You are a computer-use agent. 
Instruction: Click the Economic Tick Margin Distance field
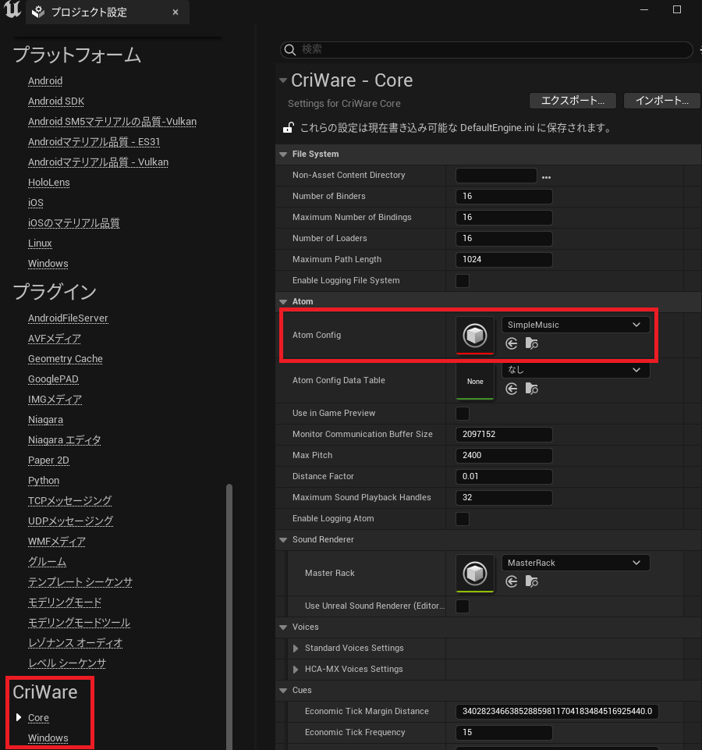[x=557, y=711]
